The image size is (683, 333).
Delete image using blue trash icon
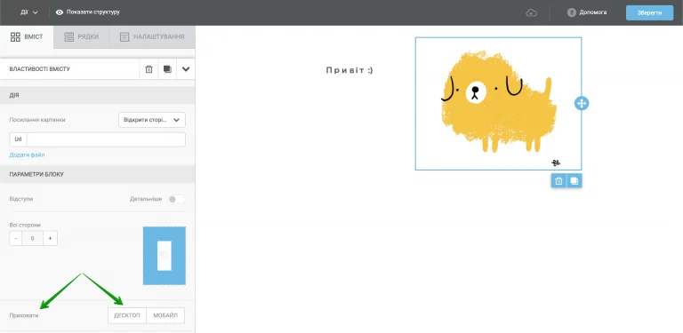[558, 181]
